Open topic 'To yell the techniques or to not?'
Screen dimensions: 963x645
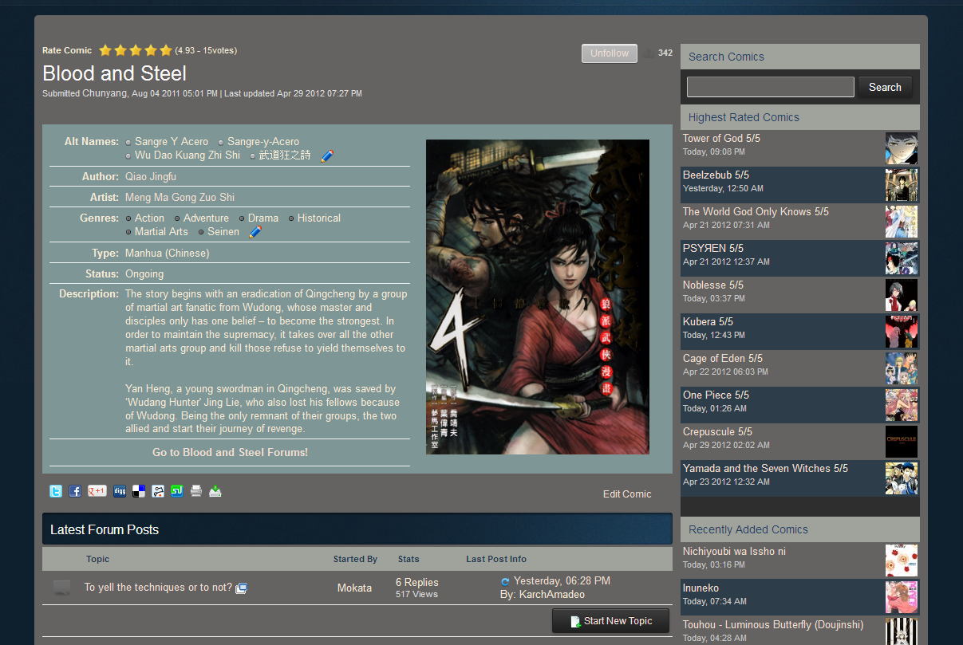tap(158, 588)
